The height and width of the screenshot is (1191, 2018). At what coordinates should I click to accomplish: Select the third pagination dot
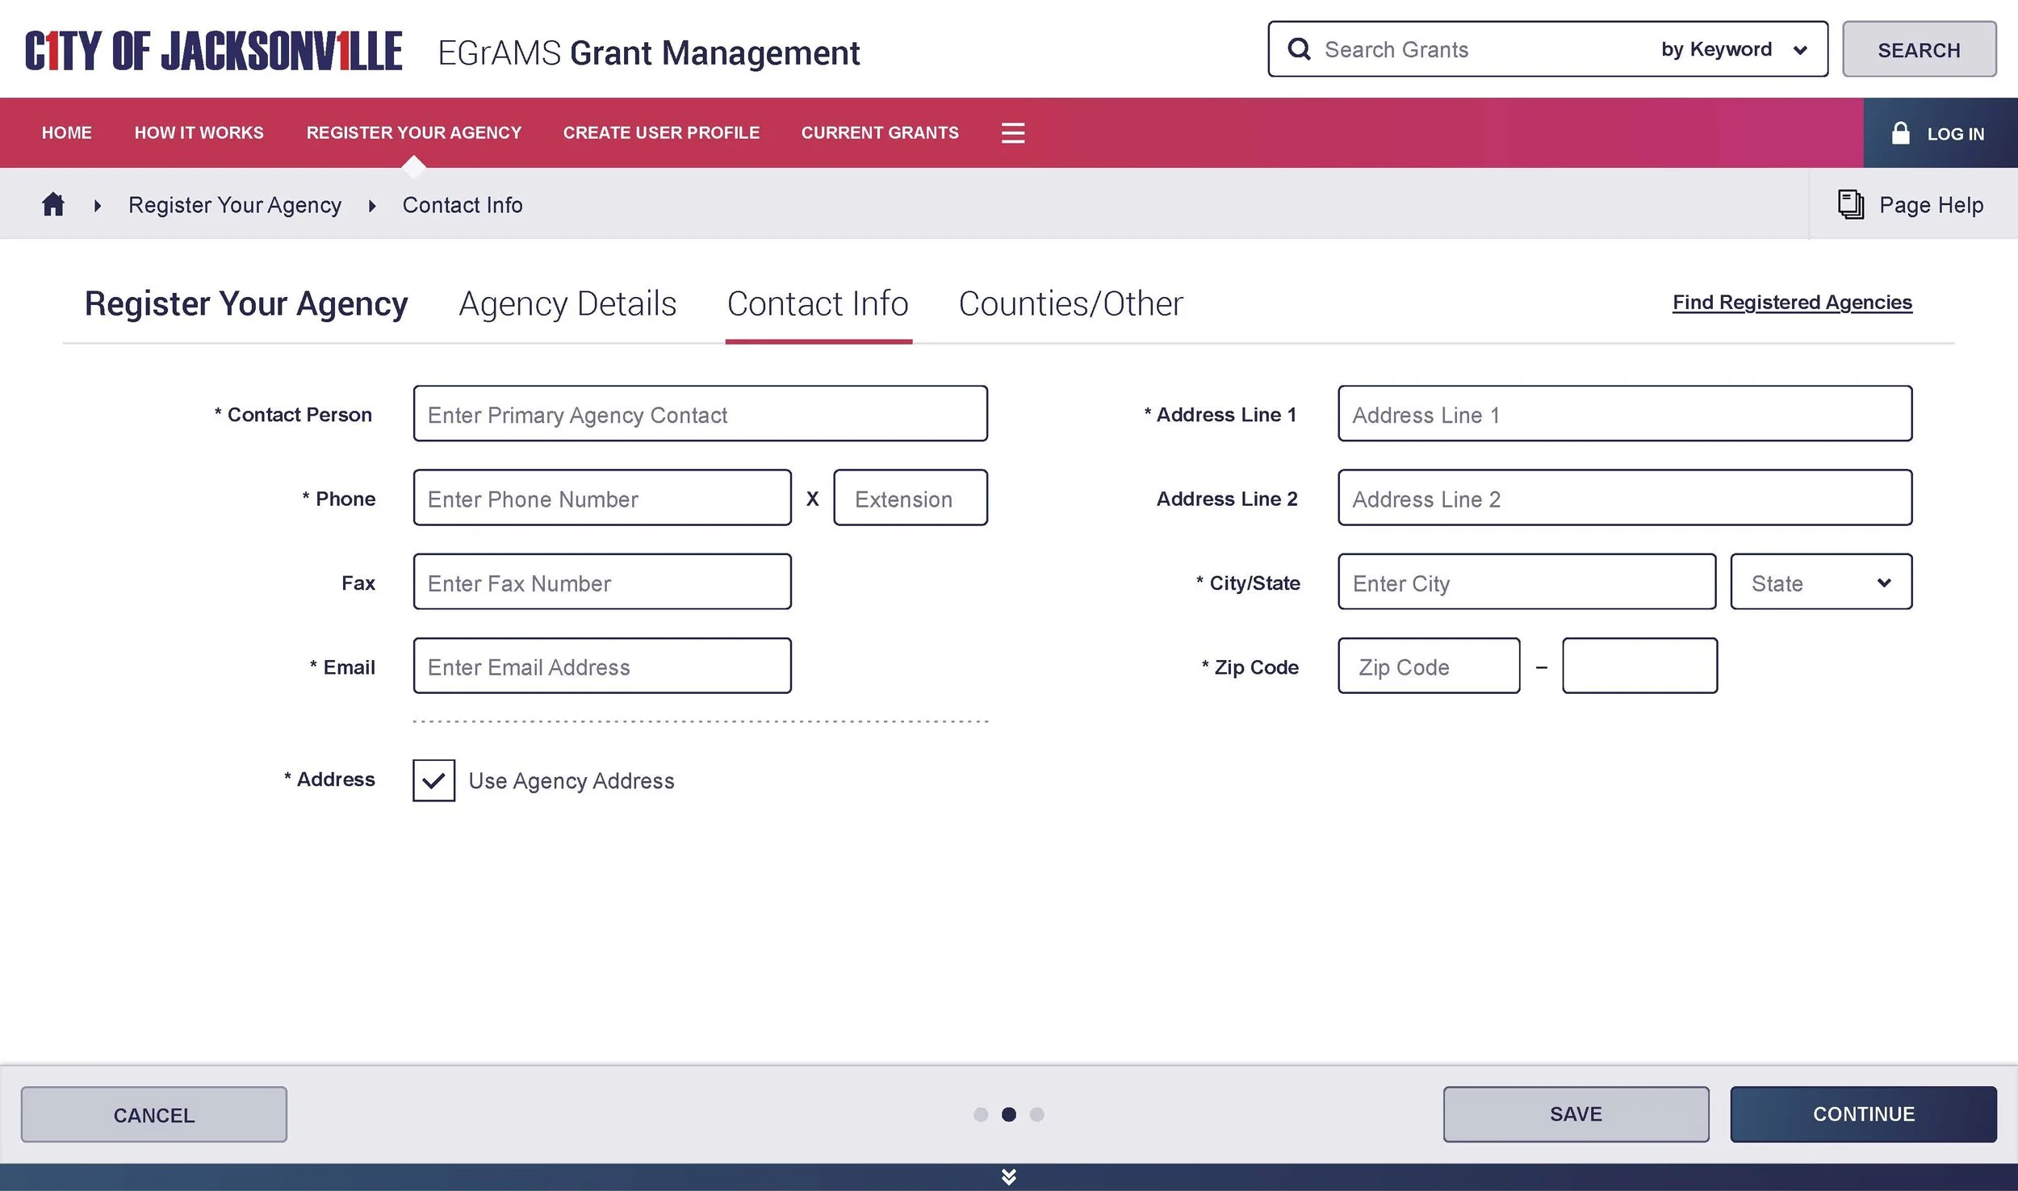pyautogui.click(x=1036, y=1114)
